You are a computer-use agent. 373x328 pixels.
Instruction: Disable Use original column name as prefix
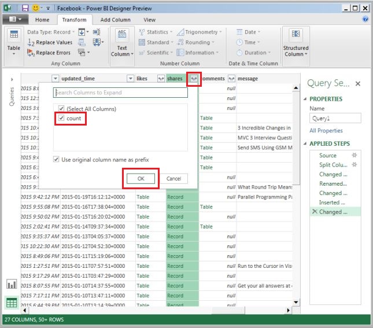(x=56, y=159)
